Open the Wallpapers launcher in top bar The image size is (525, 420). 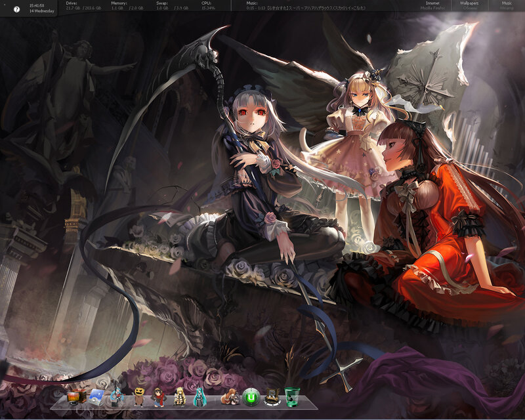(x=469, y=5)
